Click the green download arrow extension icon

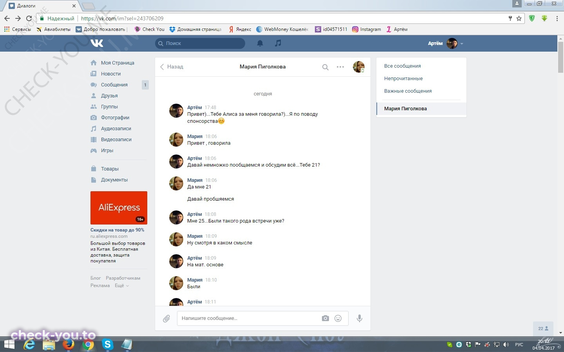point(544,18)
